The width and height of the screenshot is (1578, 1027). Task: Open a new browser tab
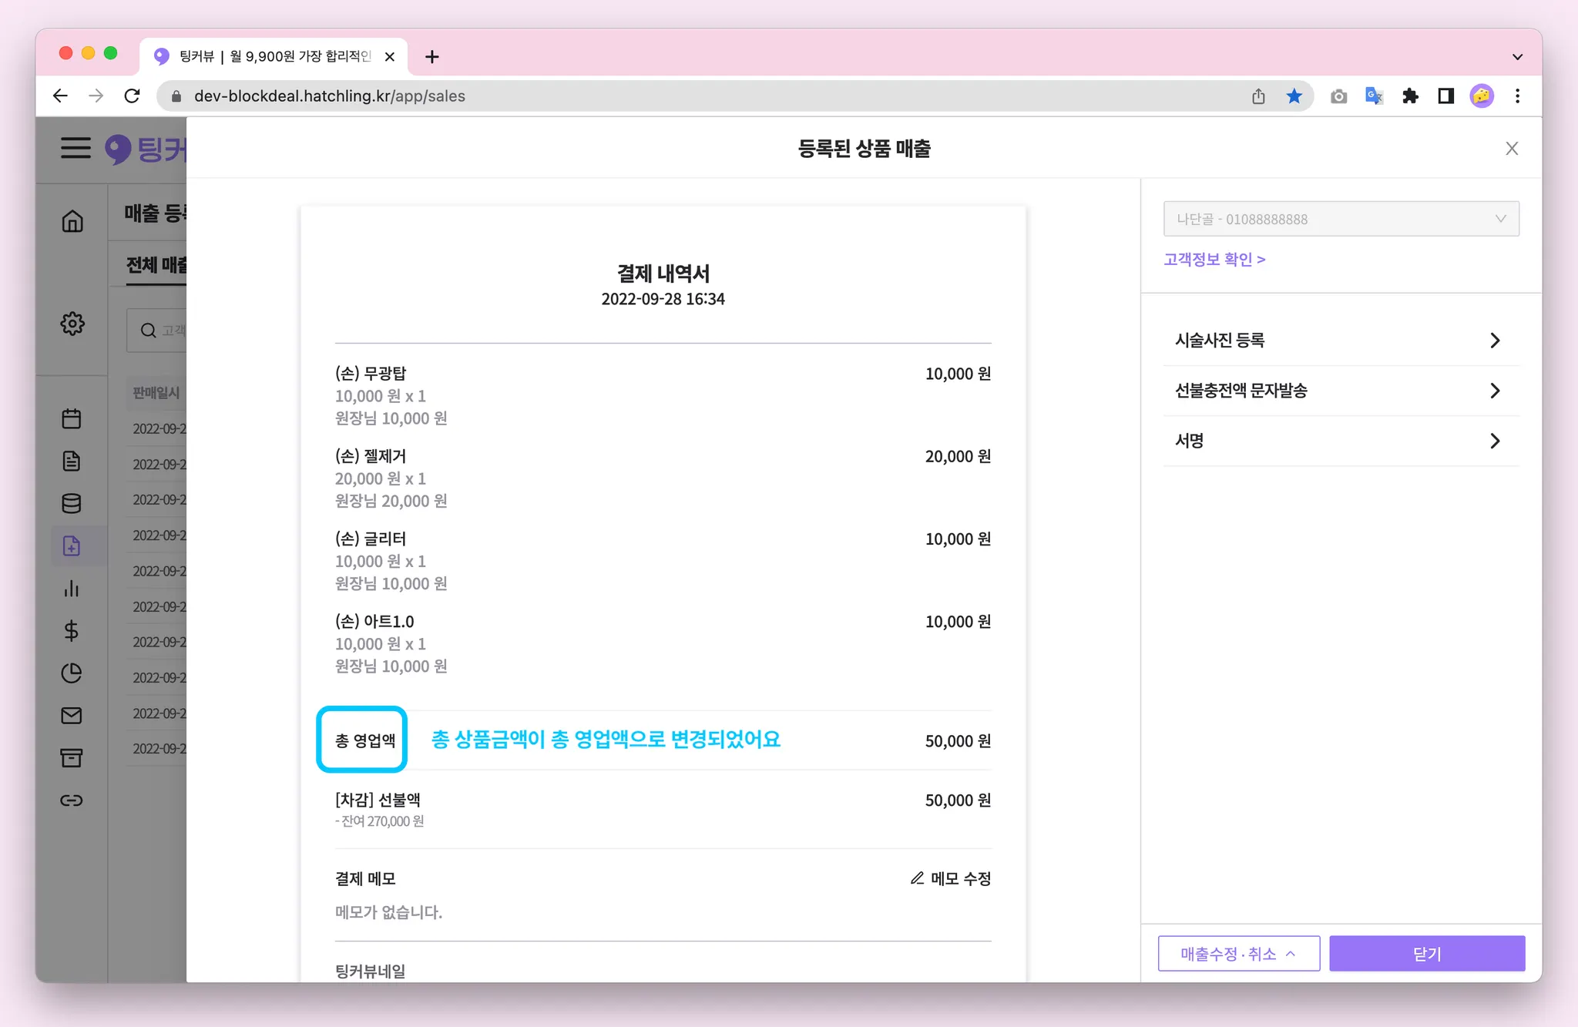tap(432, 57)
